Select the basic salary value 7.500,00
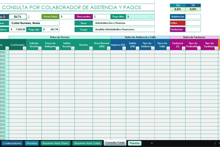220x147 pixels. pos(17,29)
